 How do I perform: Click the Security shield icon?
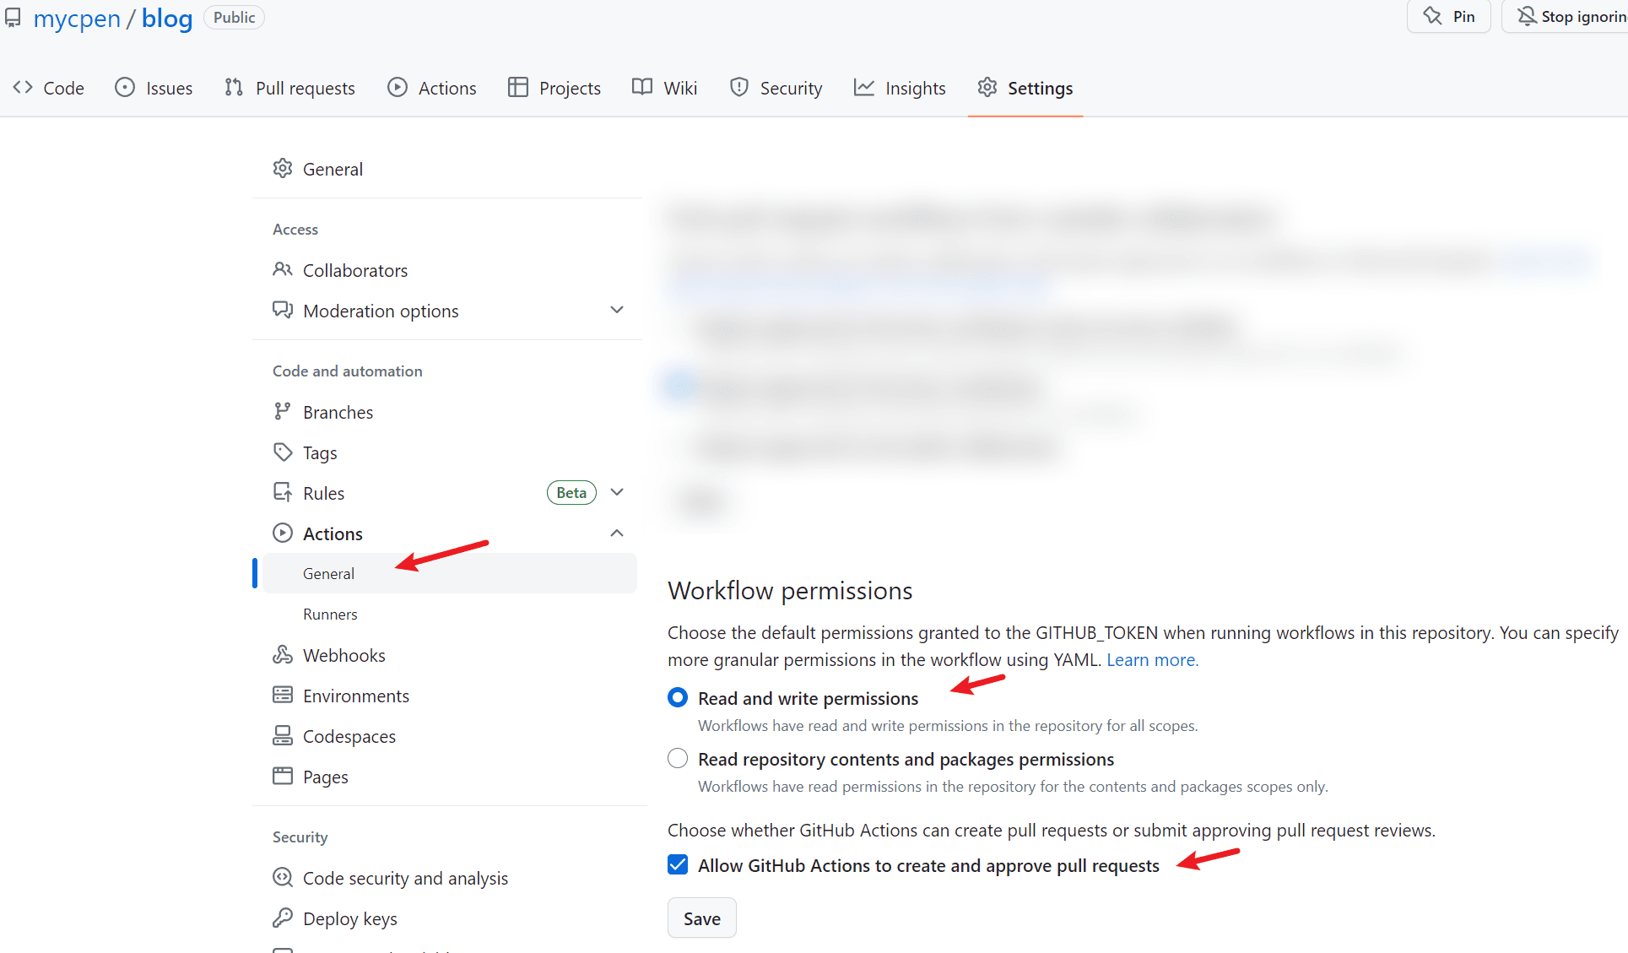pyautogui.click(x=739, y=87)
